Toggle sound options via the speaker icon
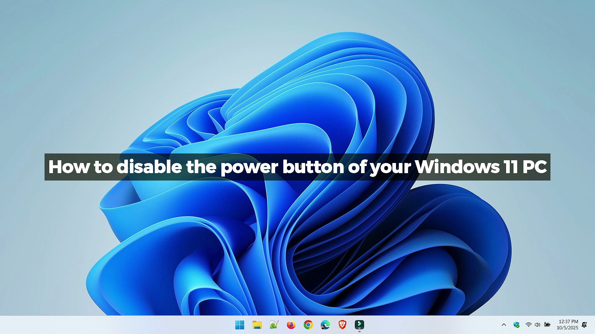 [537, 325]
